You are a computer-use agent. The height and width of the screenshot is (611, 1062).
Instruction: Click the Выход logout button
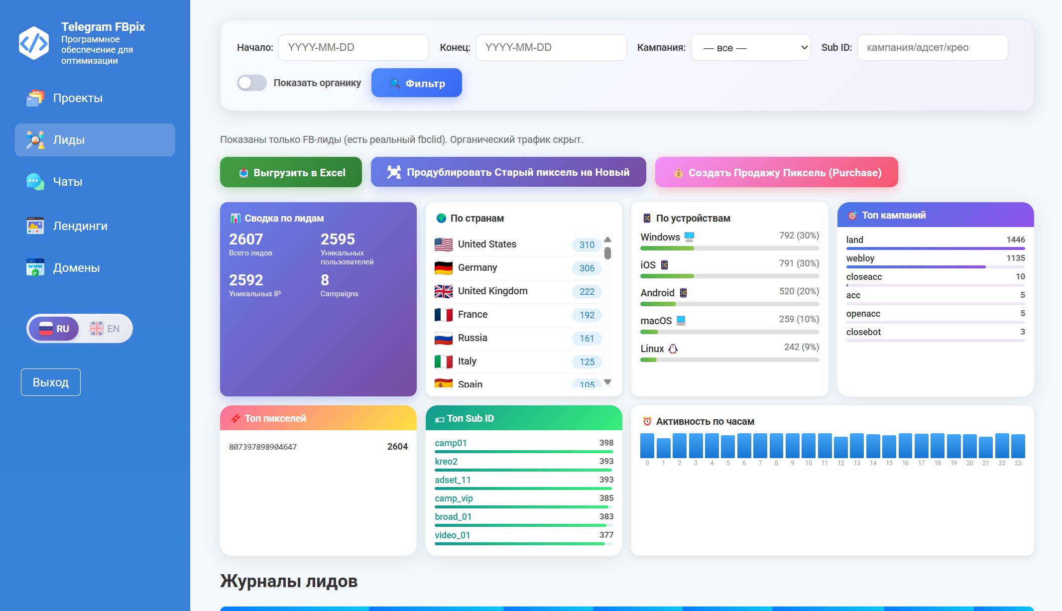[x=51, y=382]
